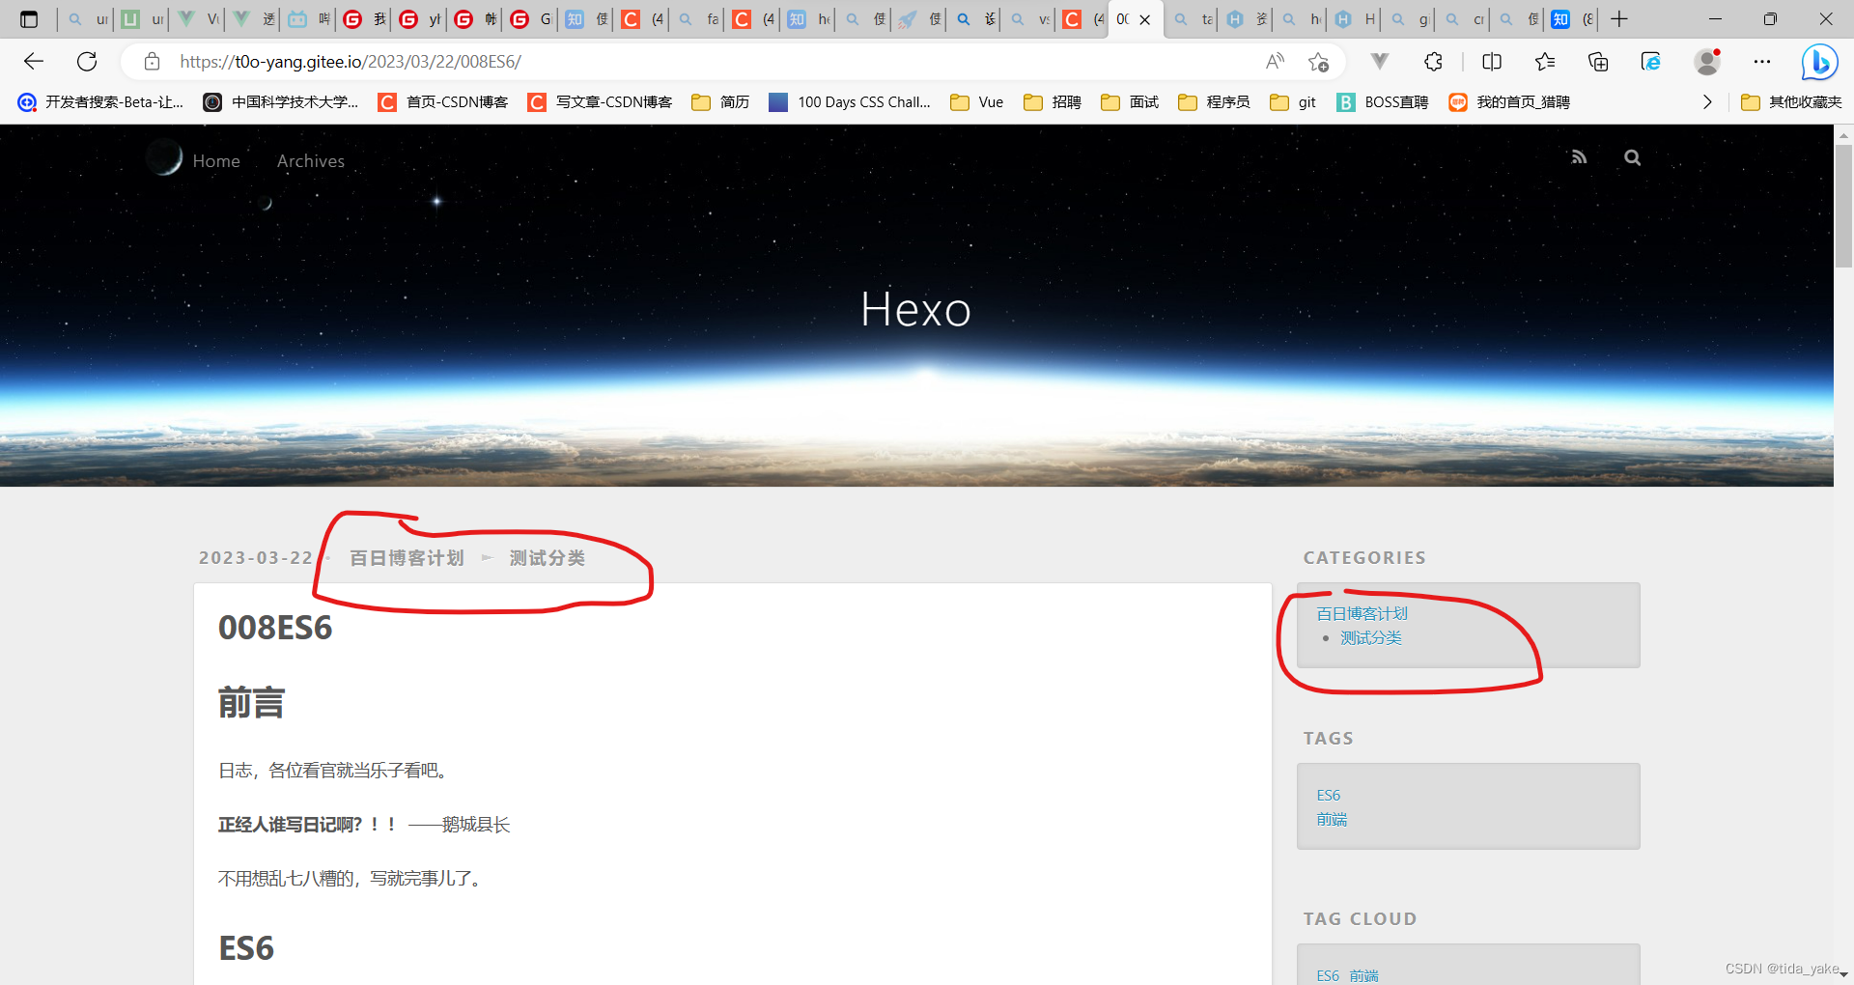Open blog search magnifier icon
The height and width of the screenshot is (985, 1854).
coord(1632,157)
